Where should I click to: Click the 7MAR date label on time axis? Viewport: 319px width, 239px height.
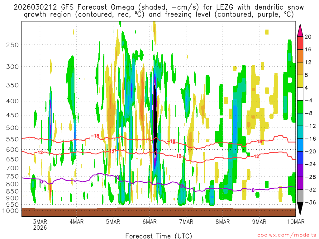click(186, 222)
